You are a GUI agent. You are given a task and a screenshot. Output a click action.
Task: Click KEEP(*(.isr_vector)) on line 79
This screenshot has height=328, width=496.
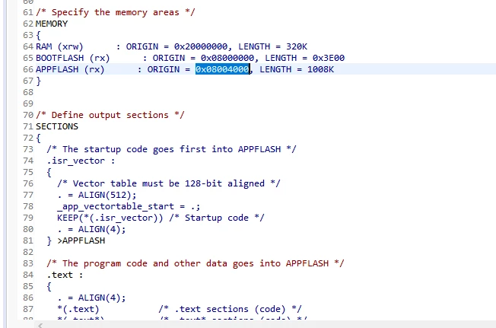click(x=110, y=218)
